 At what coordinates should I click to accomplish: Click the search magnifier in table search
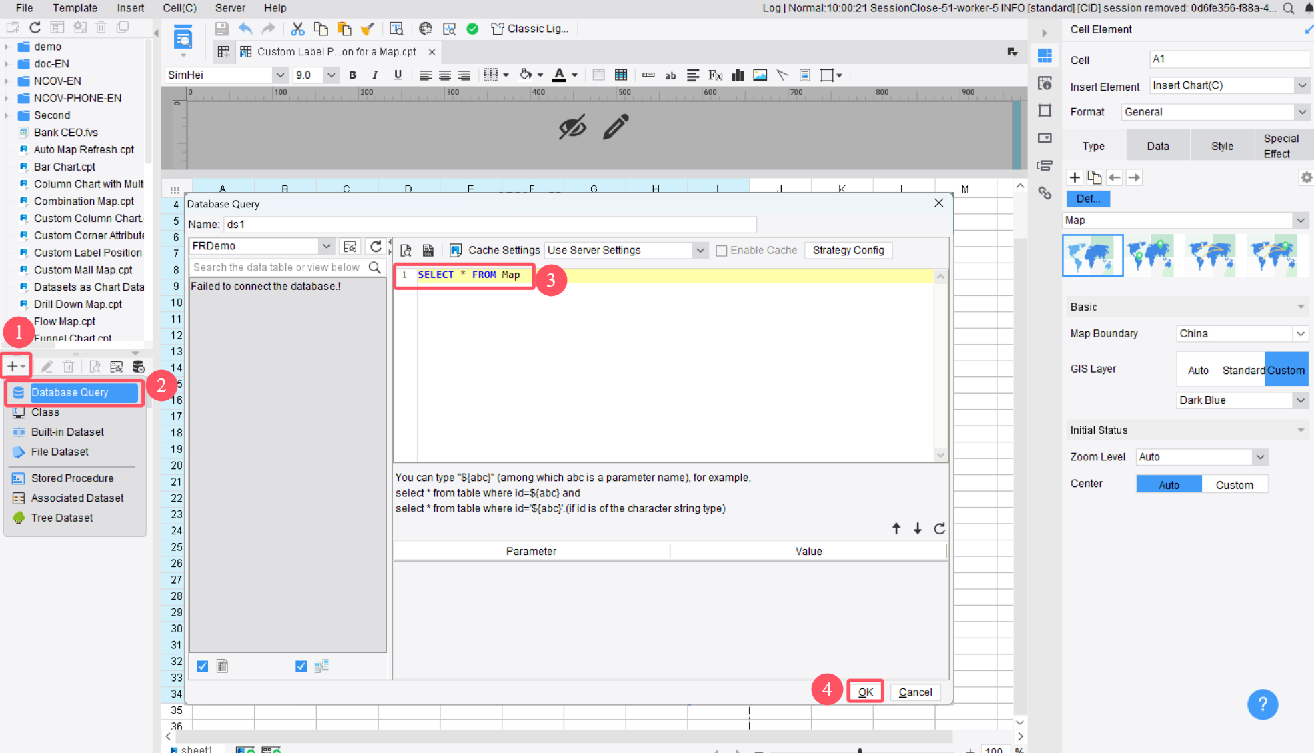pos(375,267)
